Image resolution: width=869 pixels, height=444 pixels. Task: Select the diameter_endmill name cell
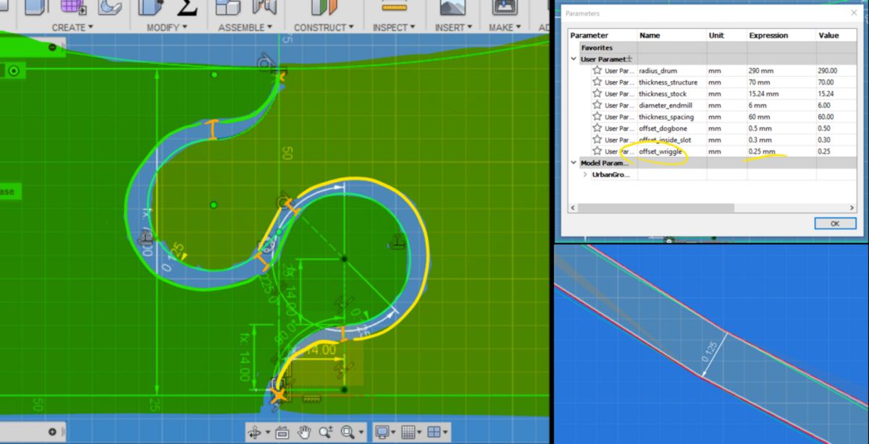(671, 105)
